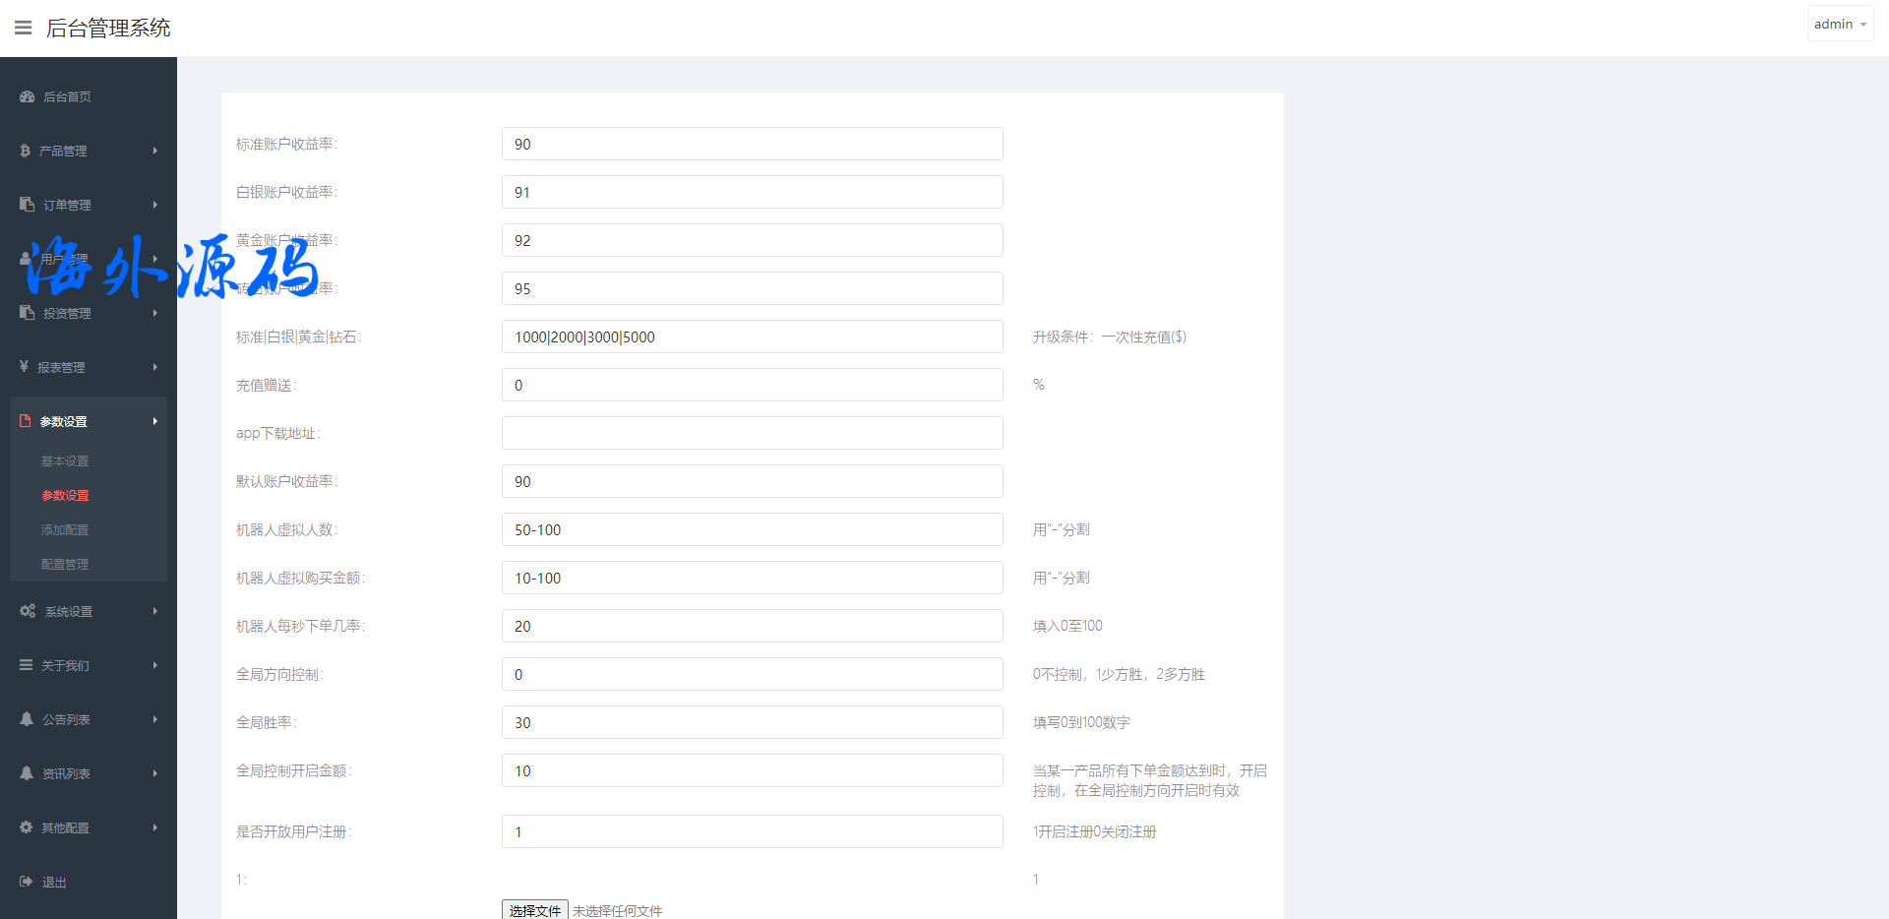This screenshot has width=1889, height=919.
Task: Expand the 投资管理 submenu arrow
Action: (x=154, y=313)
